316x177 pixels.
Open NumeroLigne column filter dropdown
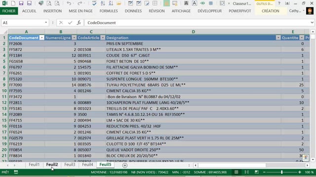coord(74,38)
